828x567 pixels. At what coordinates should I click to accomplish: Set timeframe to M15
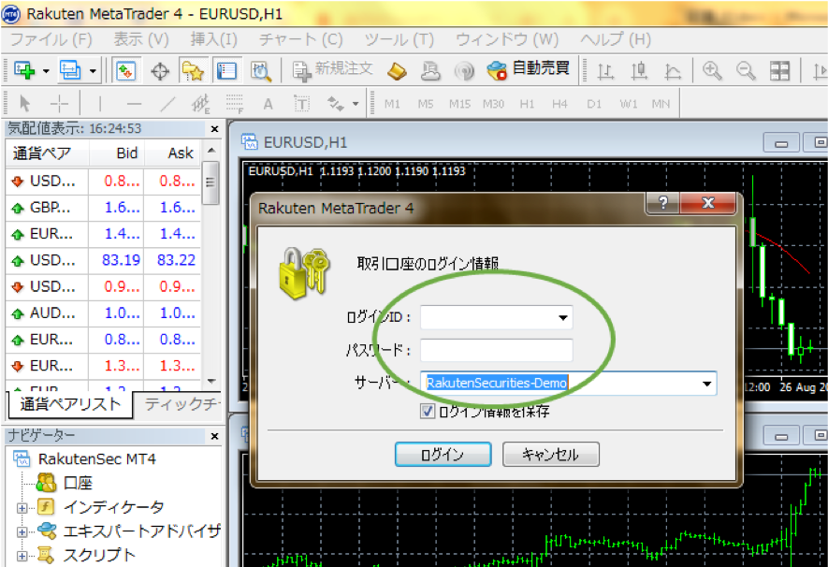(x=460, y=104)
